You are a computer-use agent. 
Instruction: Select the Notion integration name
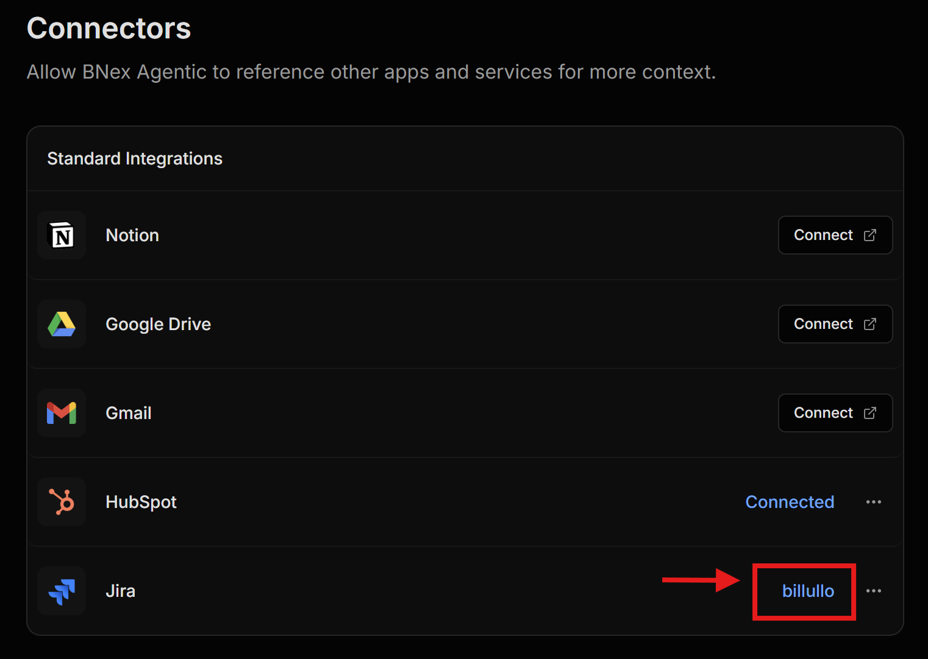[x=132, y=235]
